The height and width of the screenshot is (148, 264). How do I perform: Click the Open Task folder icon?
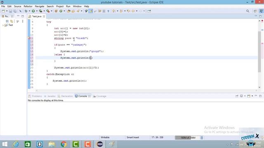(x=73, y=11)
